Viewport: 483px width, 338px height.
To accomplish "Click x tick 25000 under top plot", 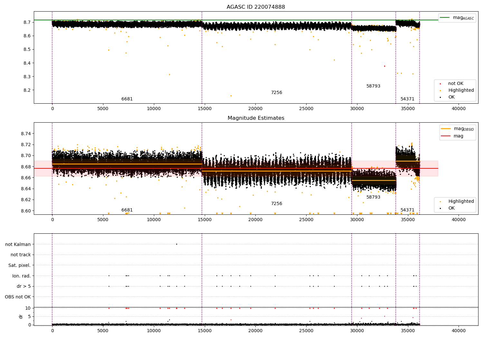I will pyautogui.click(x=306, y=109).
